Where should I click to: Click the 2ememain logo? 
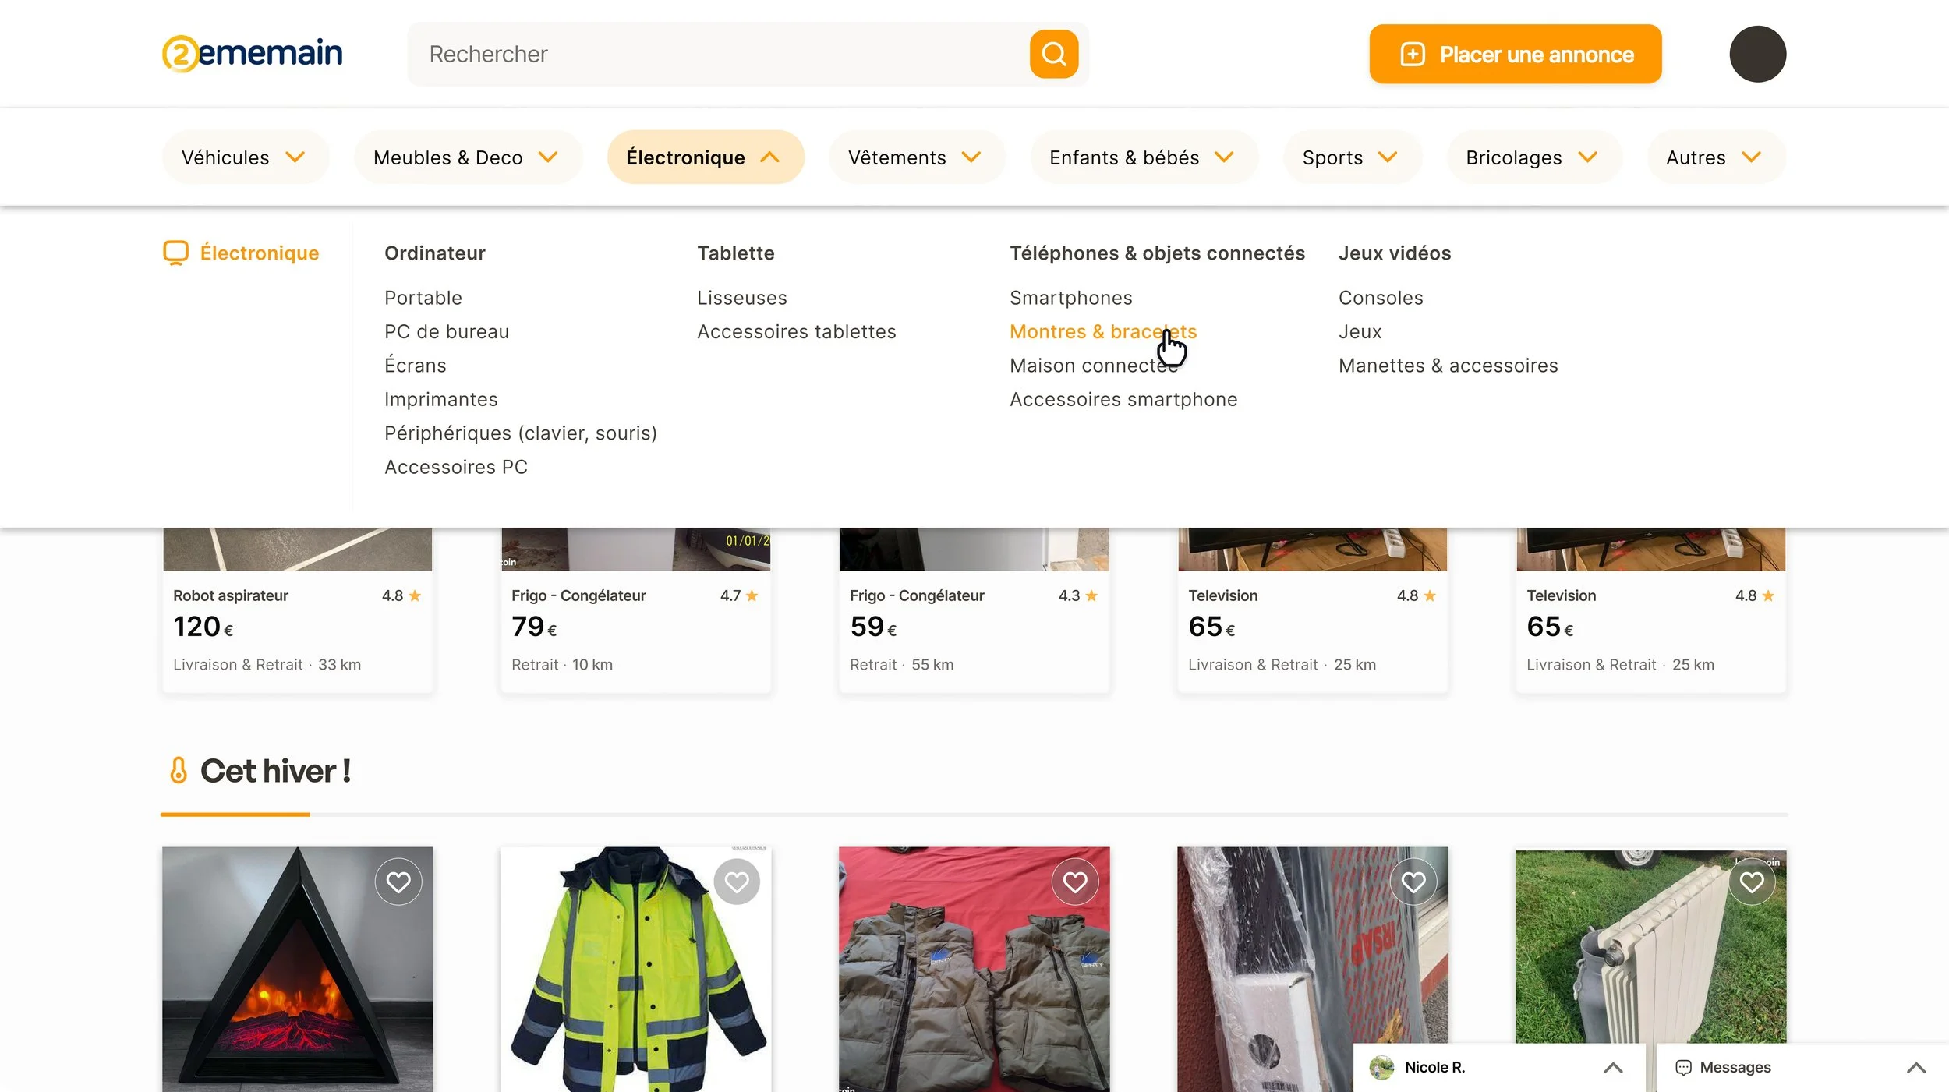252,53
